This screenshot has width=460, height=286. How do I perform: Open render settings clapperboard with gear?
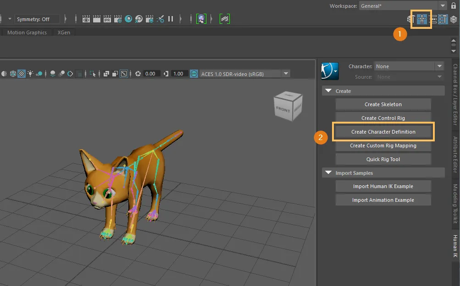(x=118, y=19)
